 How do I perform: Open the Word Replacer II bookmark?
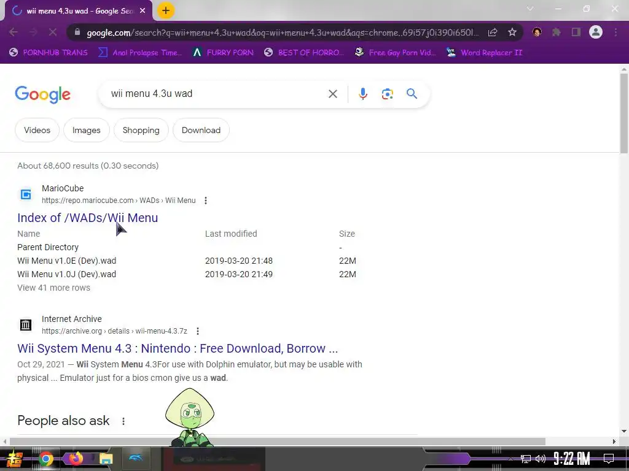[484, 53]
